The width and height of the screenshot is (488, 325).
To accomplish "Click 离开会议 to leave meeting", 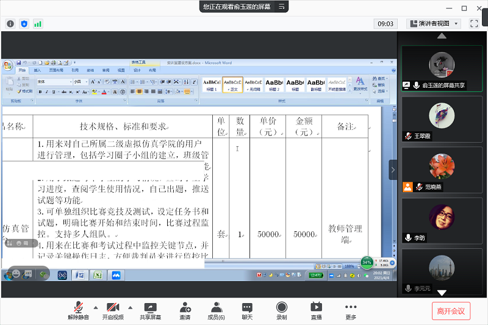I will (x=451, y=311).
